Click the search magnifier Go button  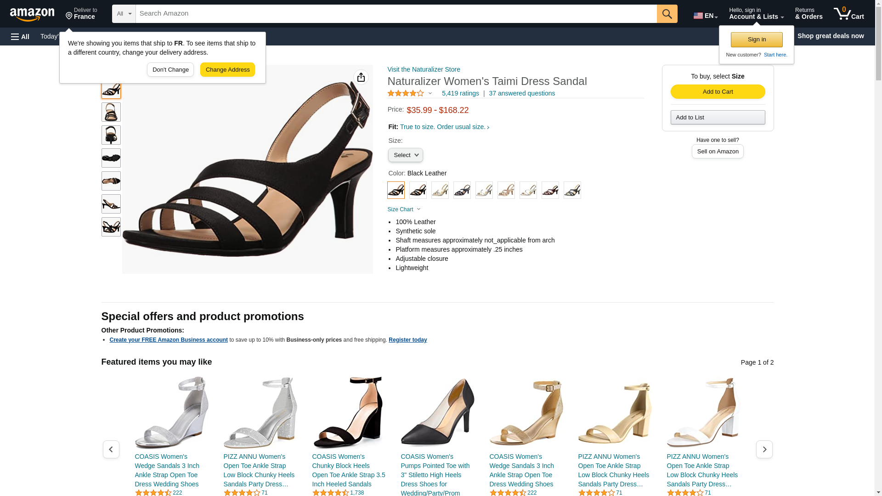(x=667, y=14)
